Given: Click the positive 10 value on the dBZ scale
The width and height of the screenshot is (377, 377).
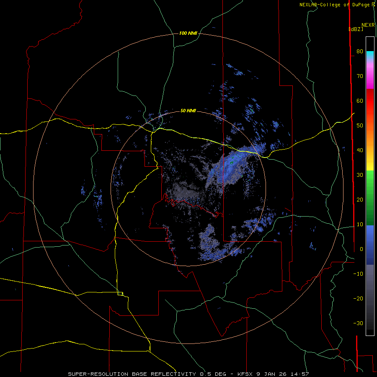Looking at the screenshot, I should (x=360, y=225).
